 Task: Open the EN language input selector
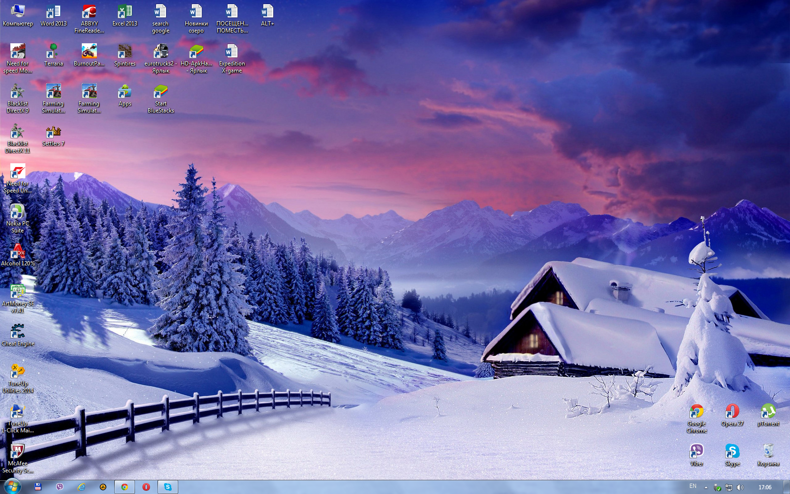pos(693,486)
